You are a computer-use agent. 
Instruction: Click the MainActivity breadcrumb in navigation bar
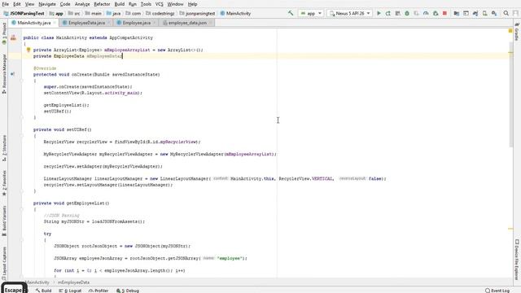pos(235,13)
